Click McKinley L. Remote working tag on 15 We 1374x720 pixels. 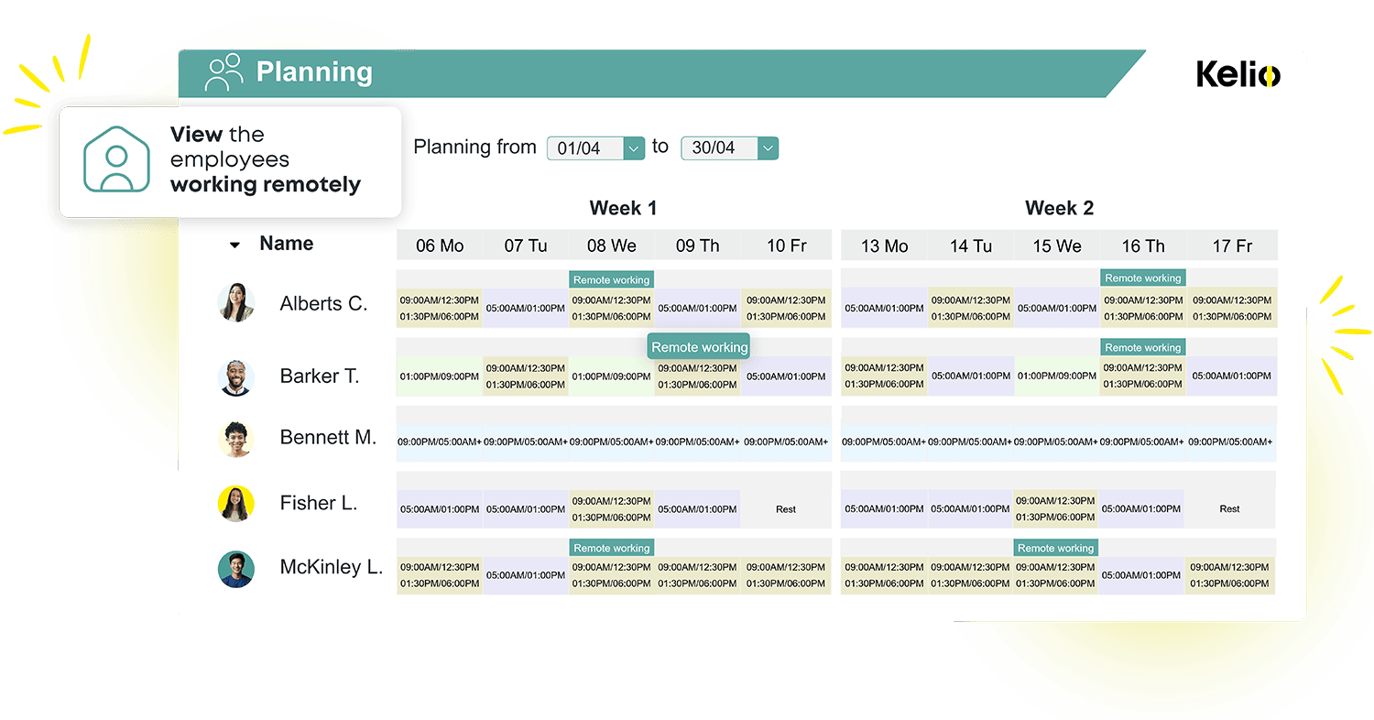pos(1056,548)
